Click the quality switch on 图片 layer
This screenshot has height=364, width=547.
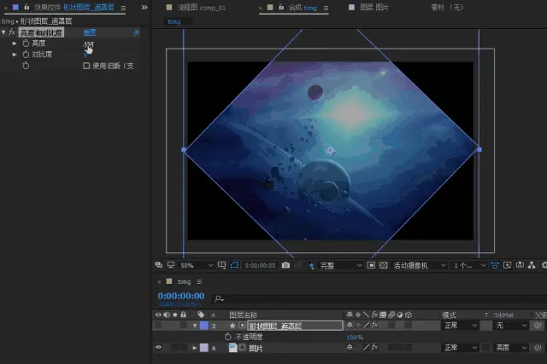(366, 347)
